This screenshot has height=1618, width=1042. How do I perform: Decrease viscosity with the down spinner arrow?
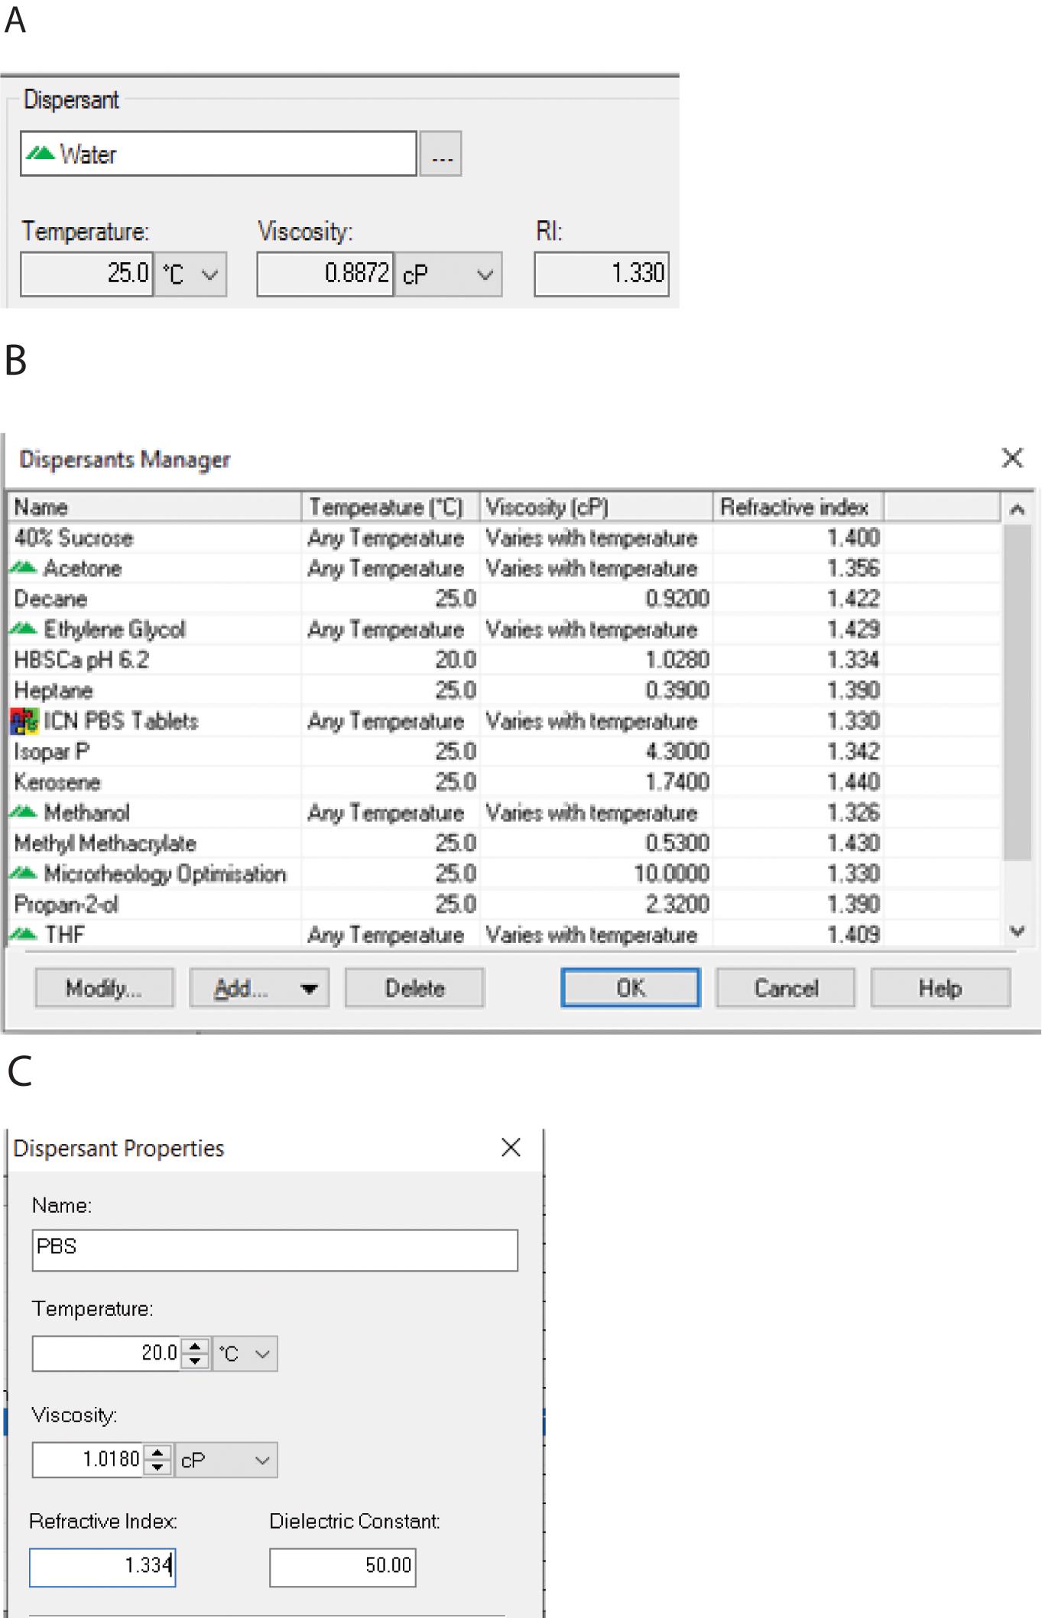coord(157,1468)
